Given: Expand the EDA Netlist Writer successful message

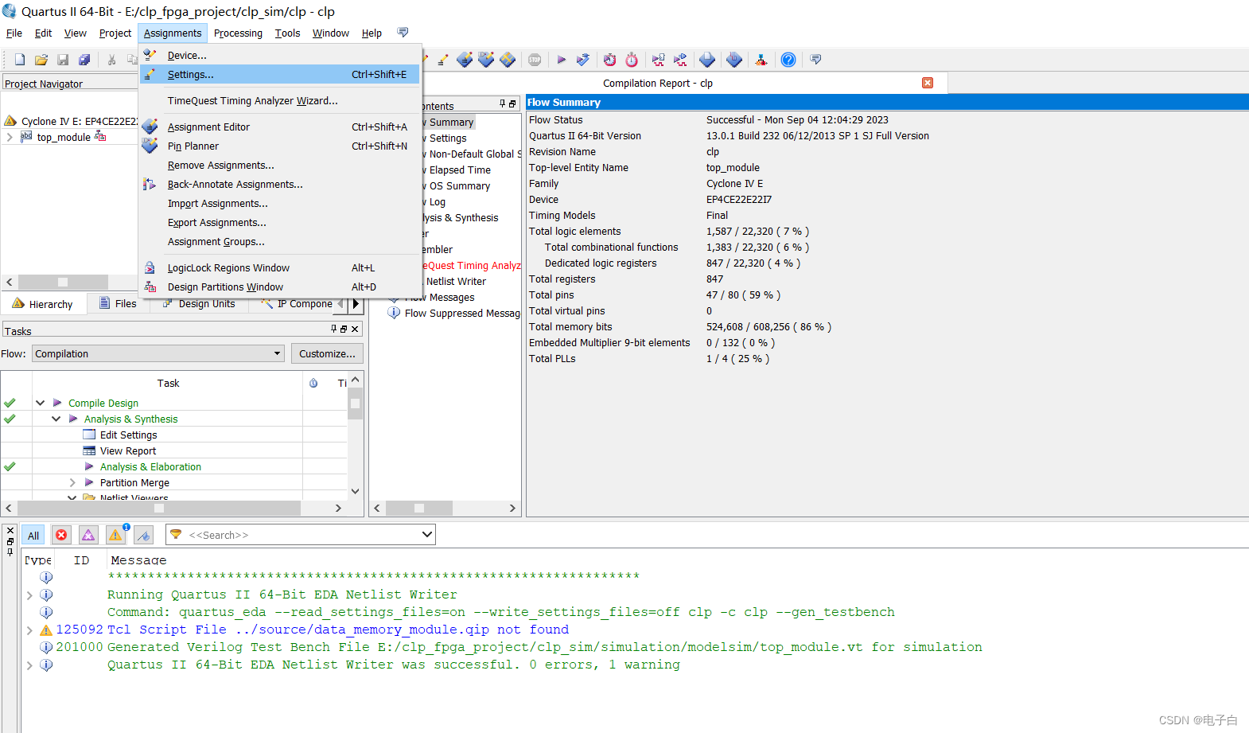Looking at the screenshot, I should (x=29, y=665).
